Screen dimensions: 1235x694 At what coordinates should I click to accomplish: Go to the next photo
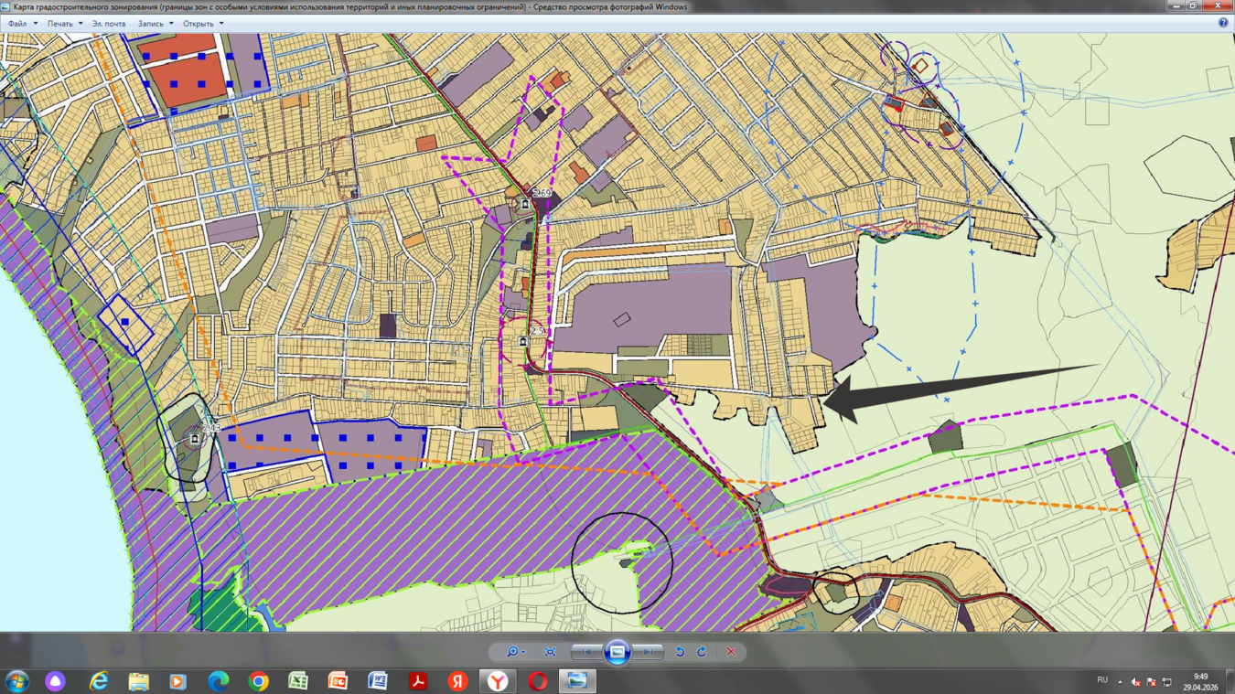point(649,652)
